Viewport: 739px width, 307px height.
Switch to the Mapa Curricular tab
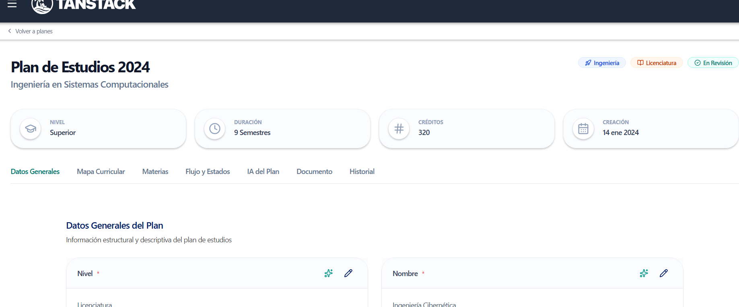click(101, 172)
